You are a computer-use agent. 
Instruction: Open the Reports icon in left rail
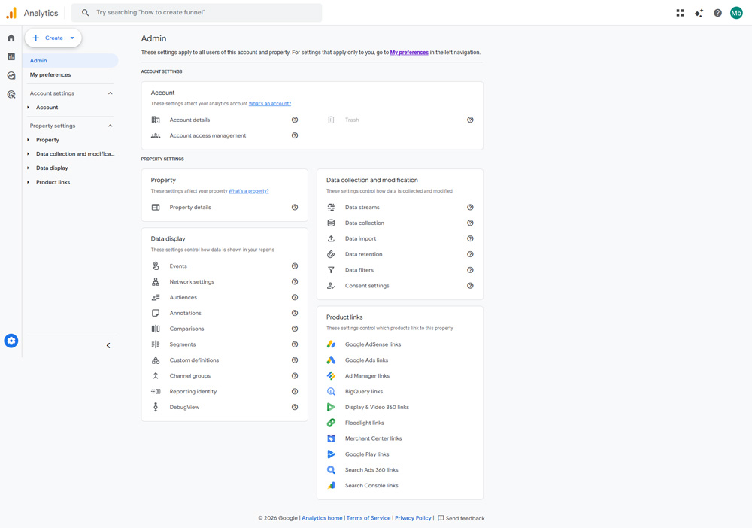click(11, 56)
